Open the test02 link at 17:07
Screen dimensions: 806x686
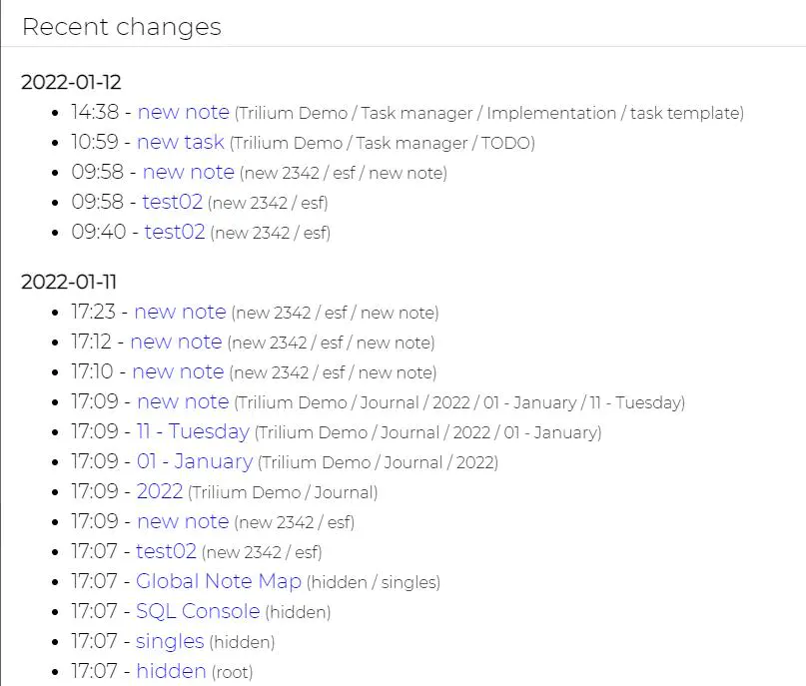[x=166, y=552]
